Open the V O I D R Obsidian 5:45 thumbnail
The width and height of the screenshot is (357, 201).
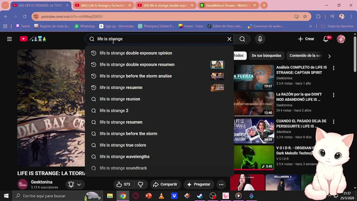point(254,158)
